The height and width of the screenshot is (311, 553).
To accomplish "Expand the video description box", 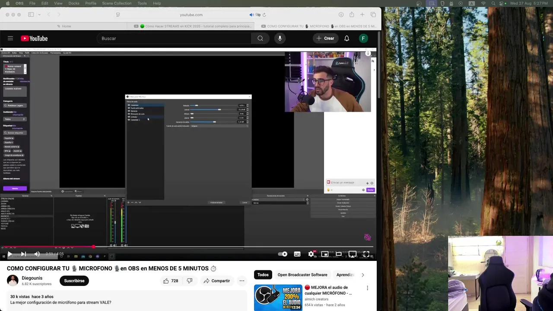I will [x=127, y=300].
